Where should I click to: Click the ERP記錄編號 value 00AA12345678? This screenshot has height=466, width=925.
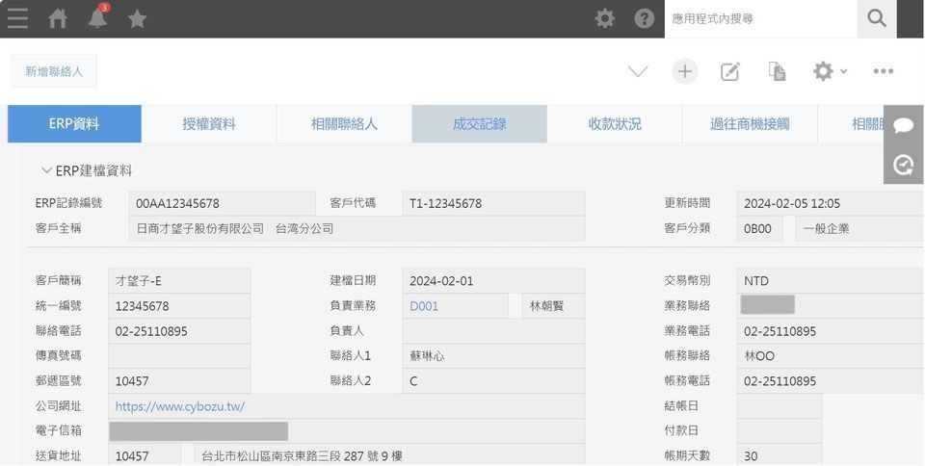point(222,203)
